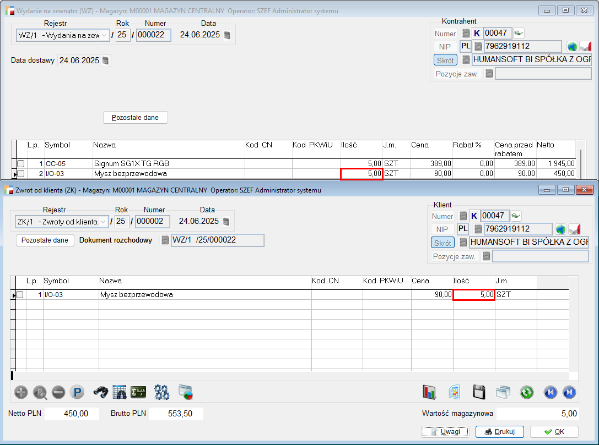Click Numer button in ZK Klient panel

tap(442, 216)
